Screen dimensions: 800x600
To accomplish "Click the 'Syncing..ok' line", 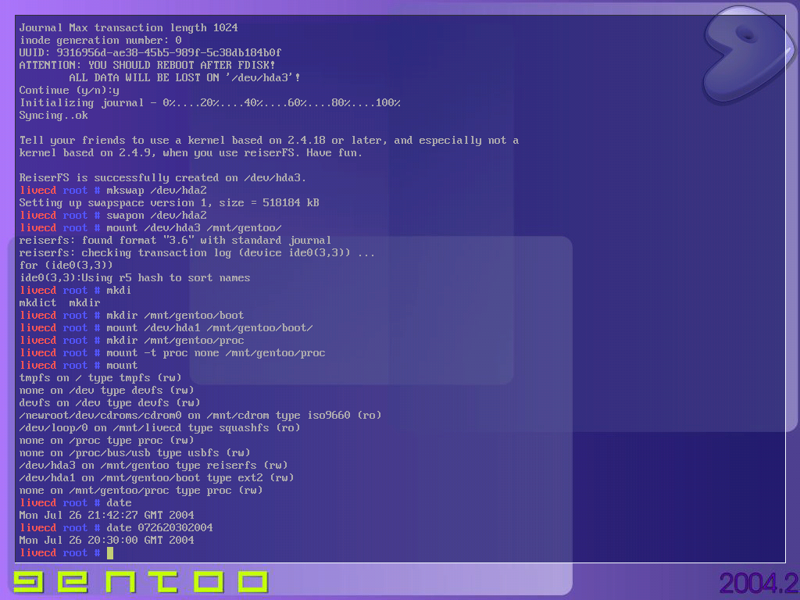I will tap(54, 116).
